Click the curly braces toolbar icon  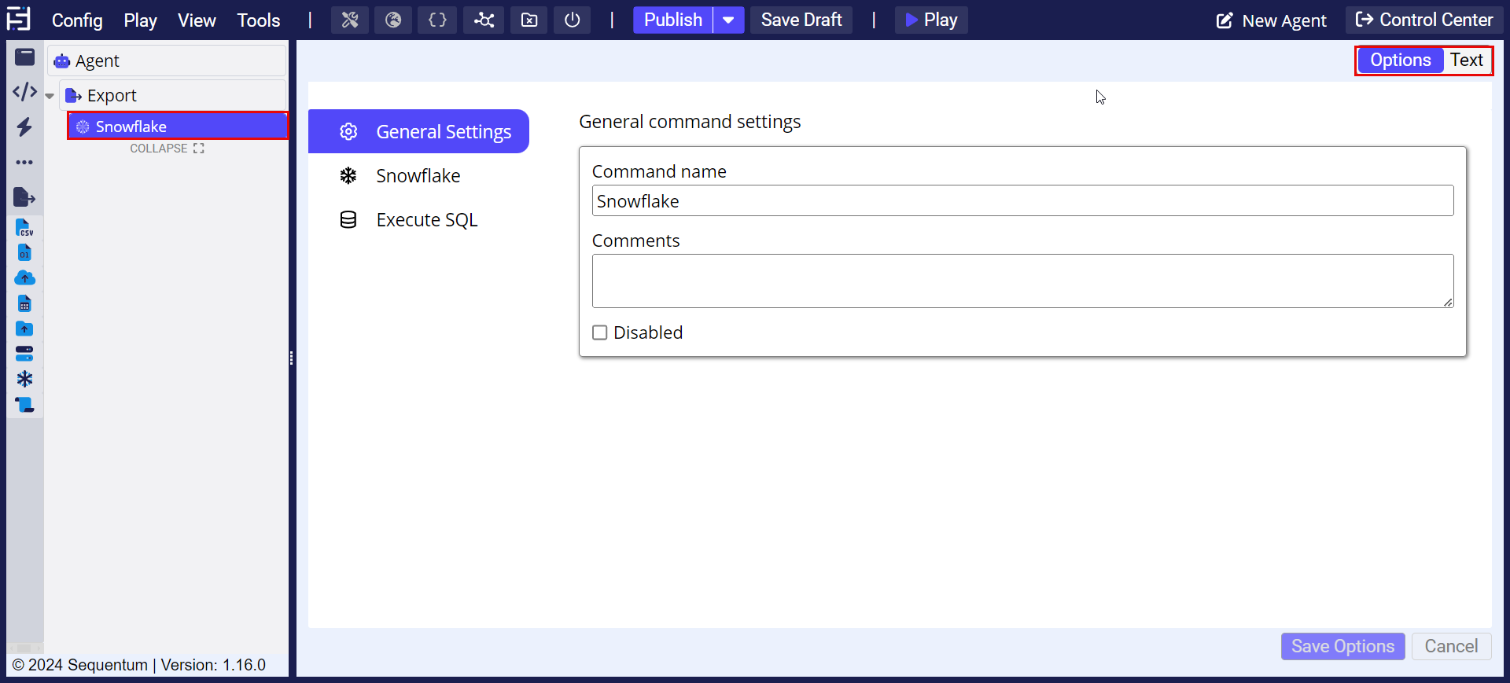point(437,20)
